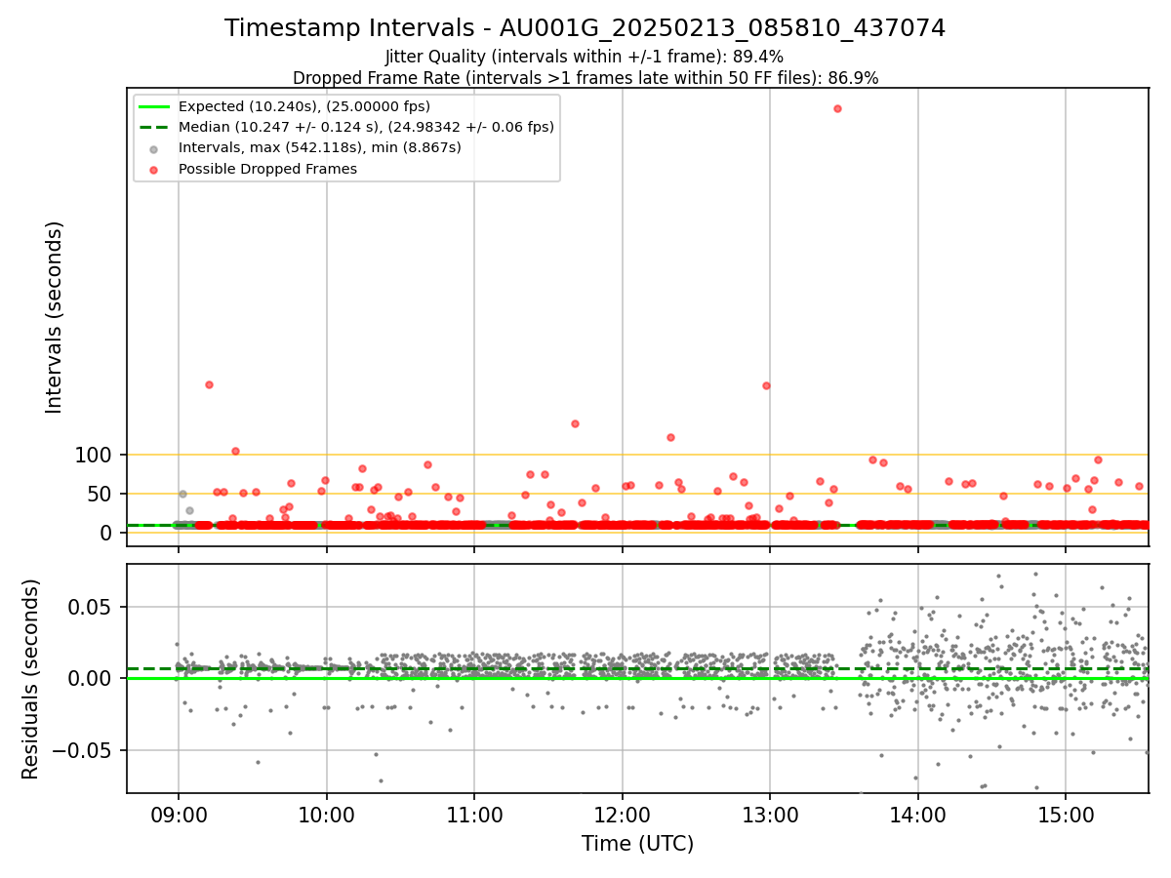The width and height of the screenshot is (1171, 878).
Task: Click the 'Residuals (seconds)' y-axis label
Action: (31, 679)
